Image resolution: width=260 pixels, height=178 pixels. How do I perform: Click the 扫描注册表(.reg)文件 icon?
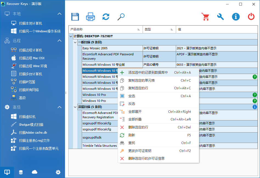coord(14,140)
